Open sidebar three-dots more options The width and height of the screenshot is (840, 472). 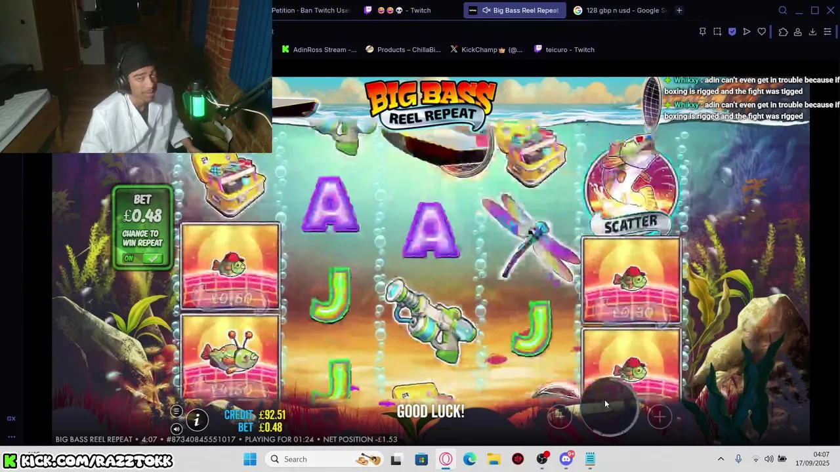click(x=11, y=437)
